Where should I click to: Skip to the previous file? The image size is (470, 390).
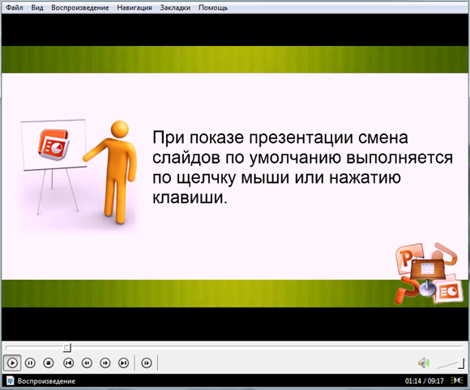tap(69, 363)
